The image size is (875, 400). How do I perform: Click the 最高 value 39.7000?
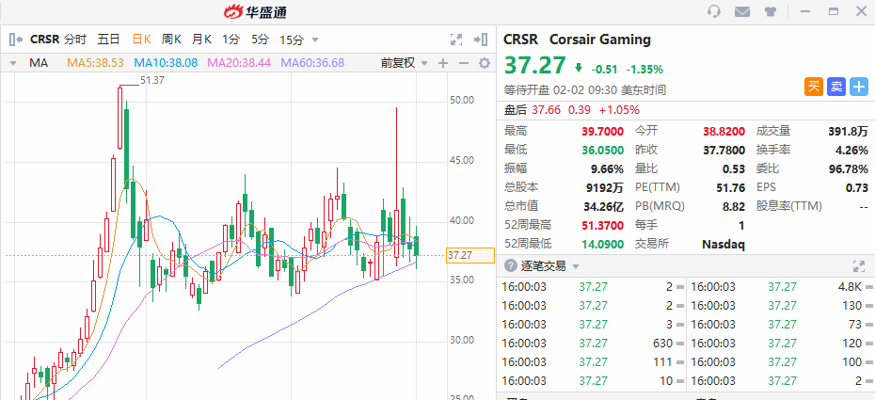pyautogui.click(x=603, y=131)
